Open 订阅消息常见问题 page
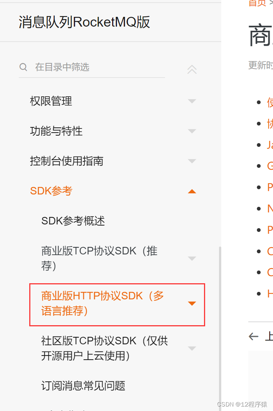The width and height of the screenshot is (273, 411). tap(83, 386)
